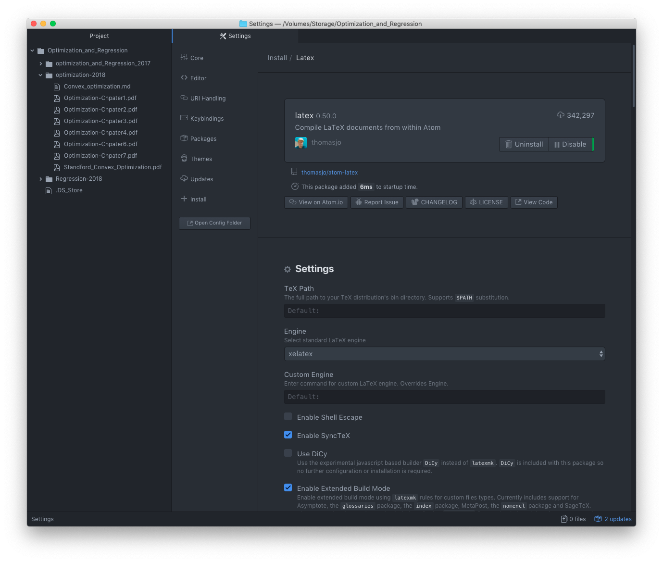Click the Open Config Folder button

point(214,223)
